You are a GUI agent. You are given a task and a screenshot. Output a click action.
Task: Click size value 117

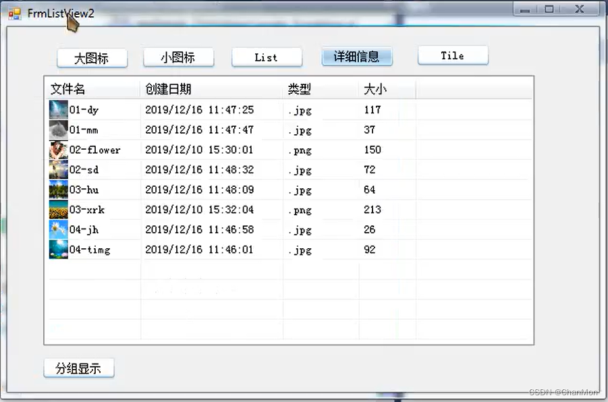pyautogui.click(x=372, y=110)
